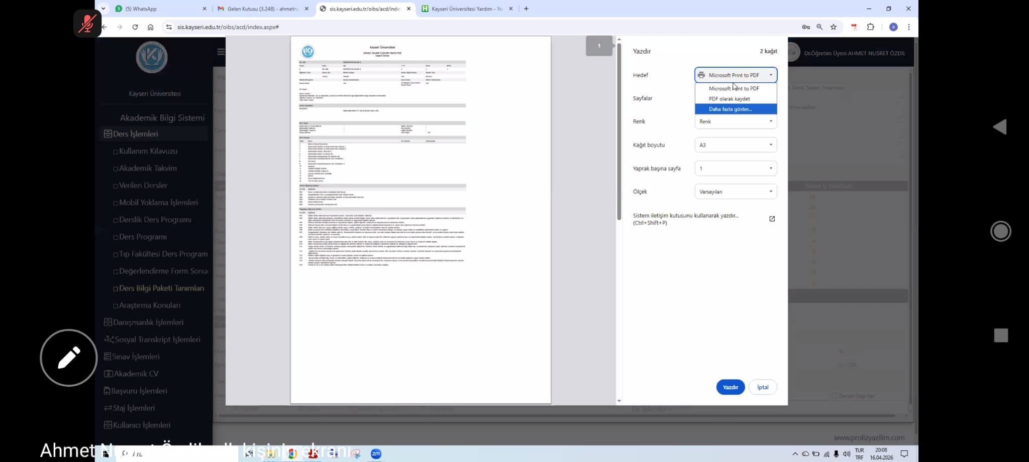
Task: Click the İptal cancel button
Action: [x=762, y=387]
